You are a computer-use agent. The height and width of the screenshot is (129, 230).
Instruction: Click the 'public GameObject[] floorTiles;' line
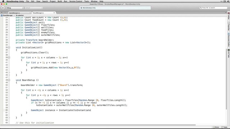pyautogui.click(x=35, y=25)
